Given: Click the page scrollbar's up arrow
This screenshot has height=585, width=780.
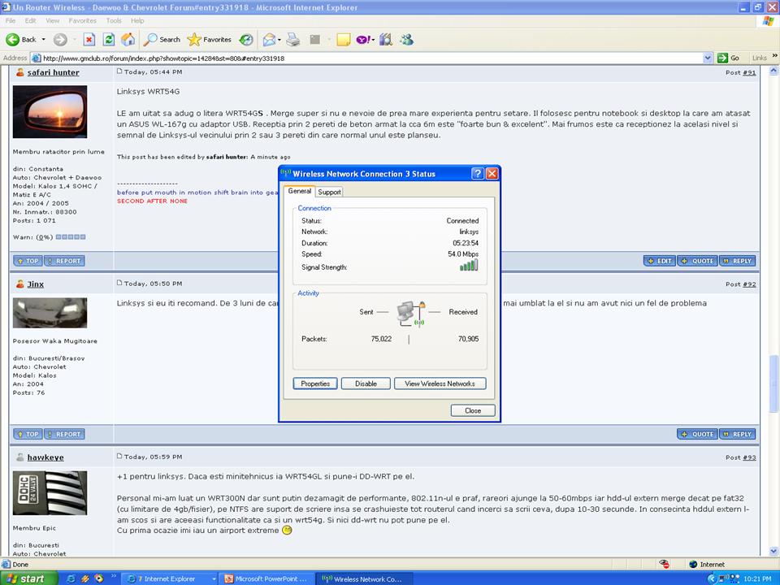Looking at the screenshot, I should 773,71.
